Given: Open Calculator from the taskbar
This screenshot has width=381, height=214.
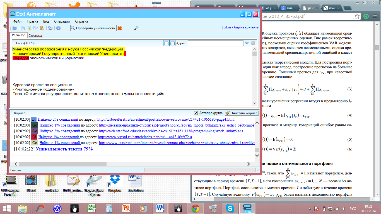Looking at the screenshot, I should [108, 208].
